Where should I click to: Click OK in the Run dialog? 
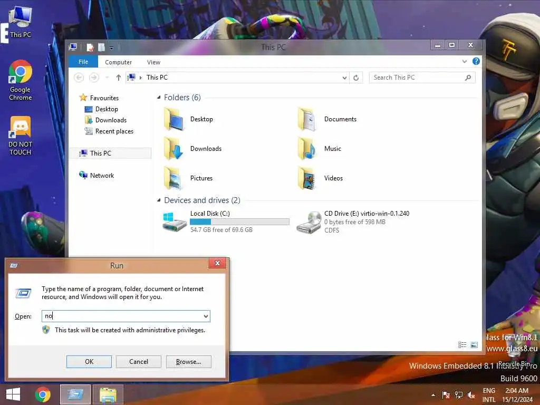point(89,362)
